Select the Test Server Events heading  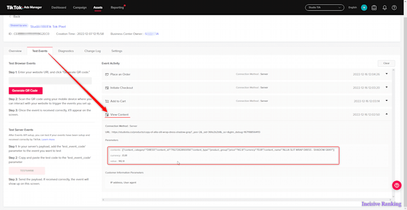21,130
